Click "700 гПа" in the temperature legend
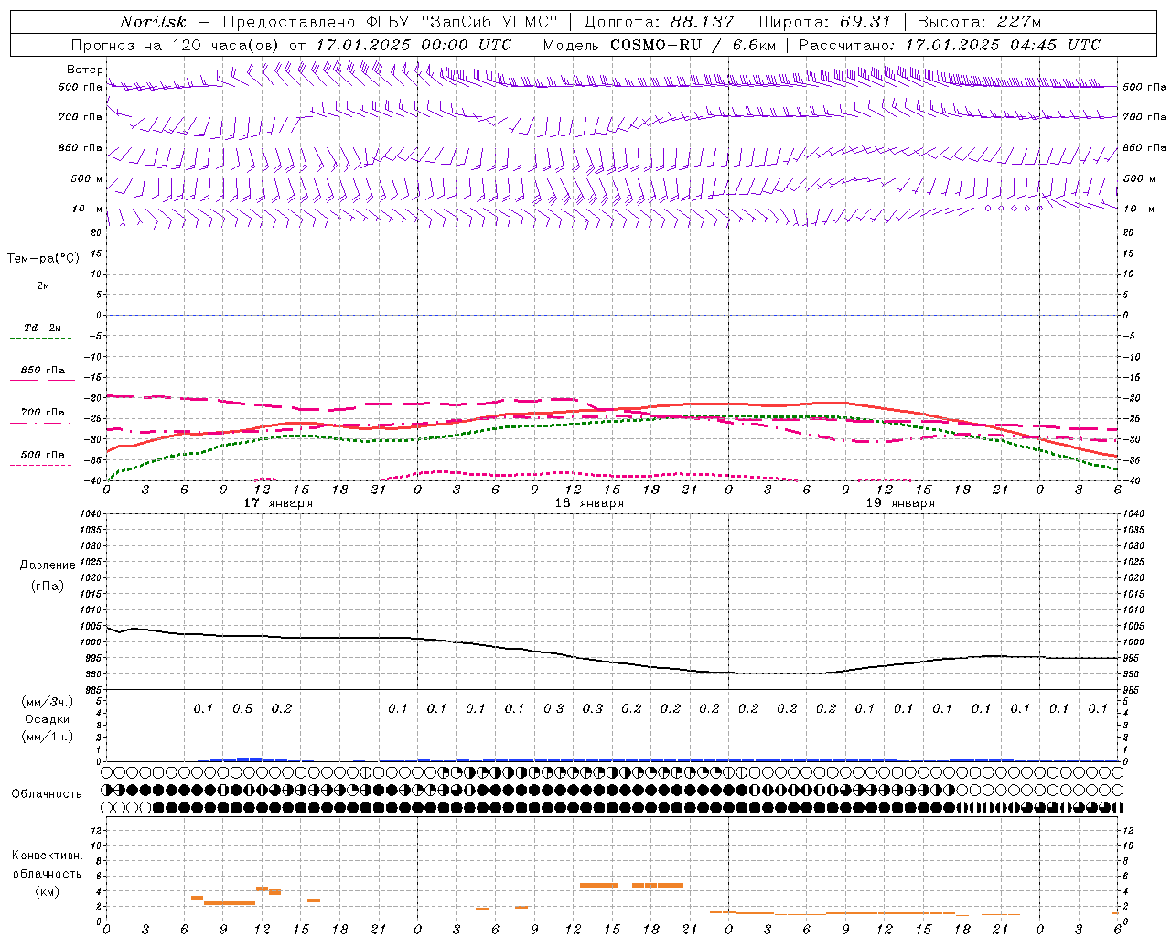The height and width of the screenshot is (937, 1171). pyautogui.click(x=43, y=413)
